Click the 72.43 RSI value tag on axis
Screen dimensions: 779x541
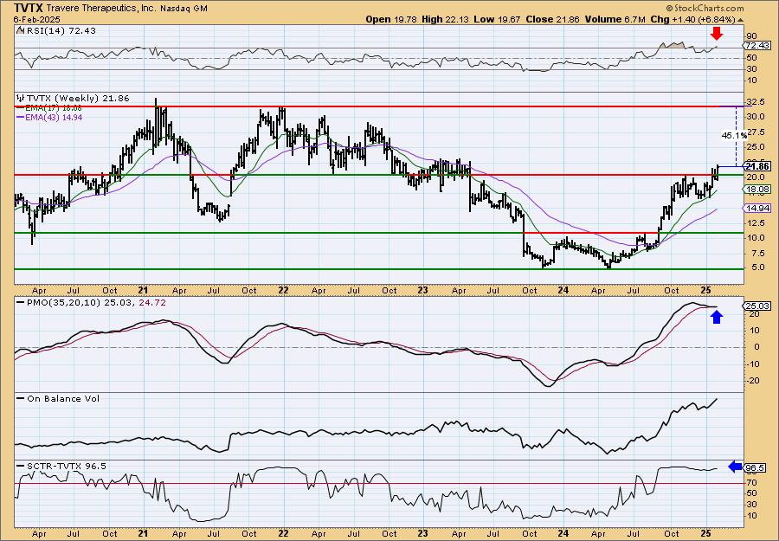[x=757, y=46]
